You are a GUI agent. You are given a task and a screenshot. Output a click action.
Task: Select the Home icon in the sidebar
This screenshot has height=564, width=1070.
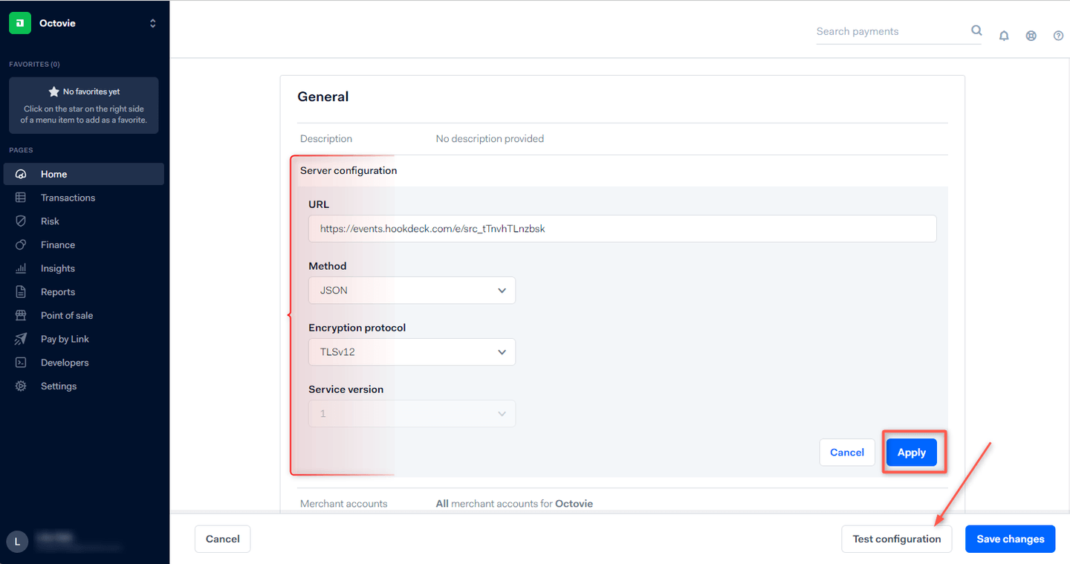pos(22,173)
